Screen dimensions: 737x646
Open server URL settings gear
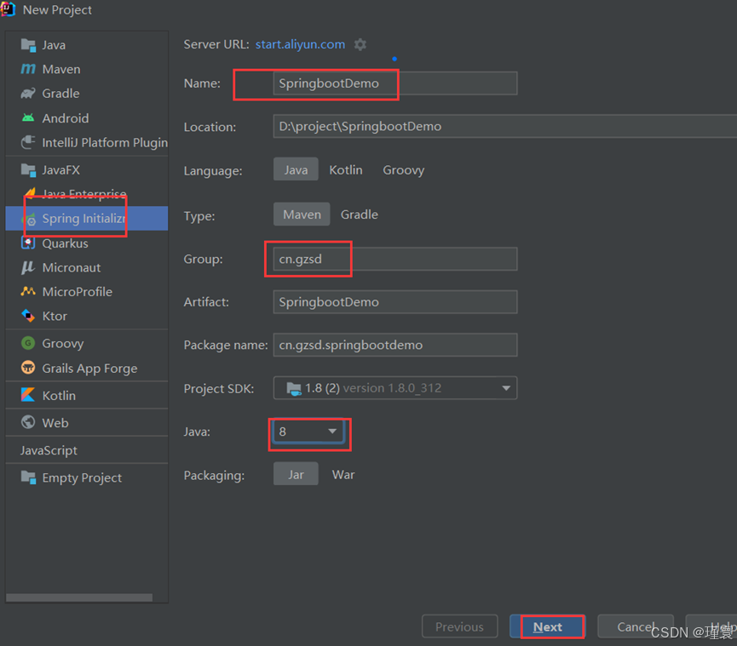pyautogui.click(x=360, y=44)
